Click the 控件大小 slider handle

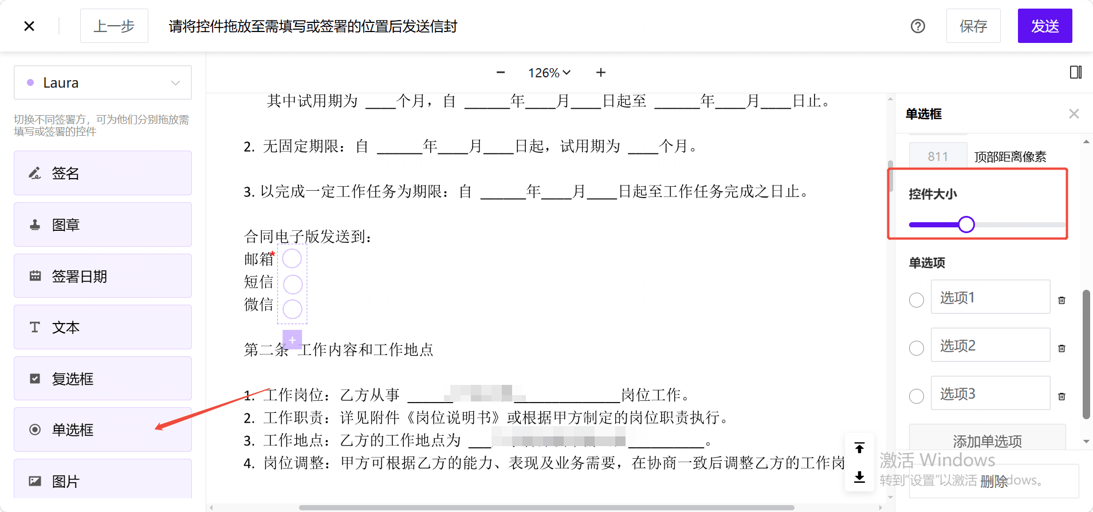coord(966,225)
